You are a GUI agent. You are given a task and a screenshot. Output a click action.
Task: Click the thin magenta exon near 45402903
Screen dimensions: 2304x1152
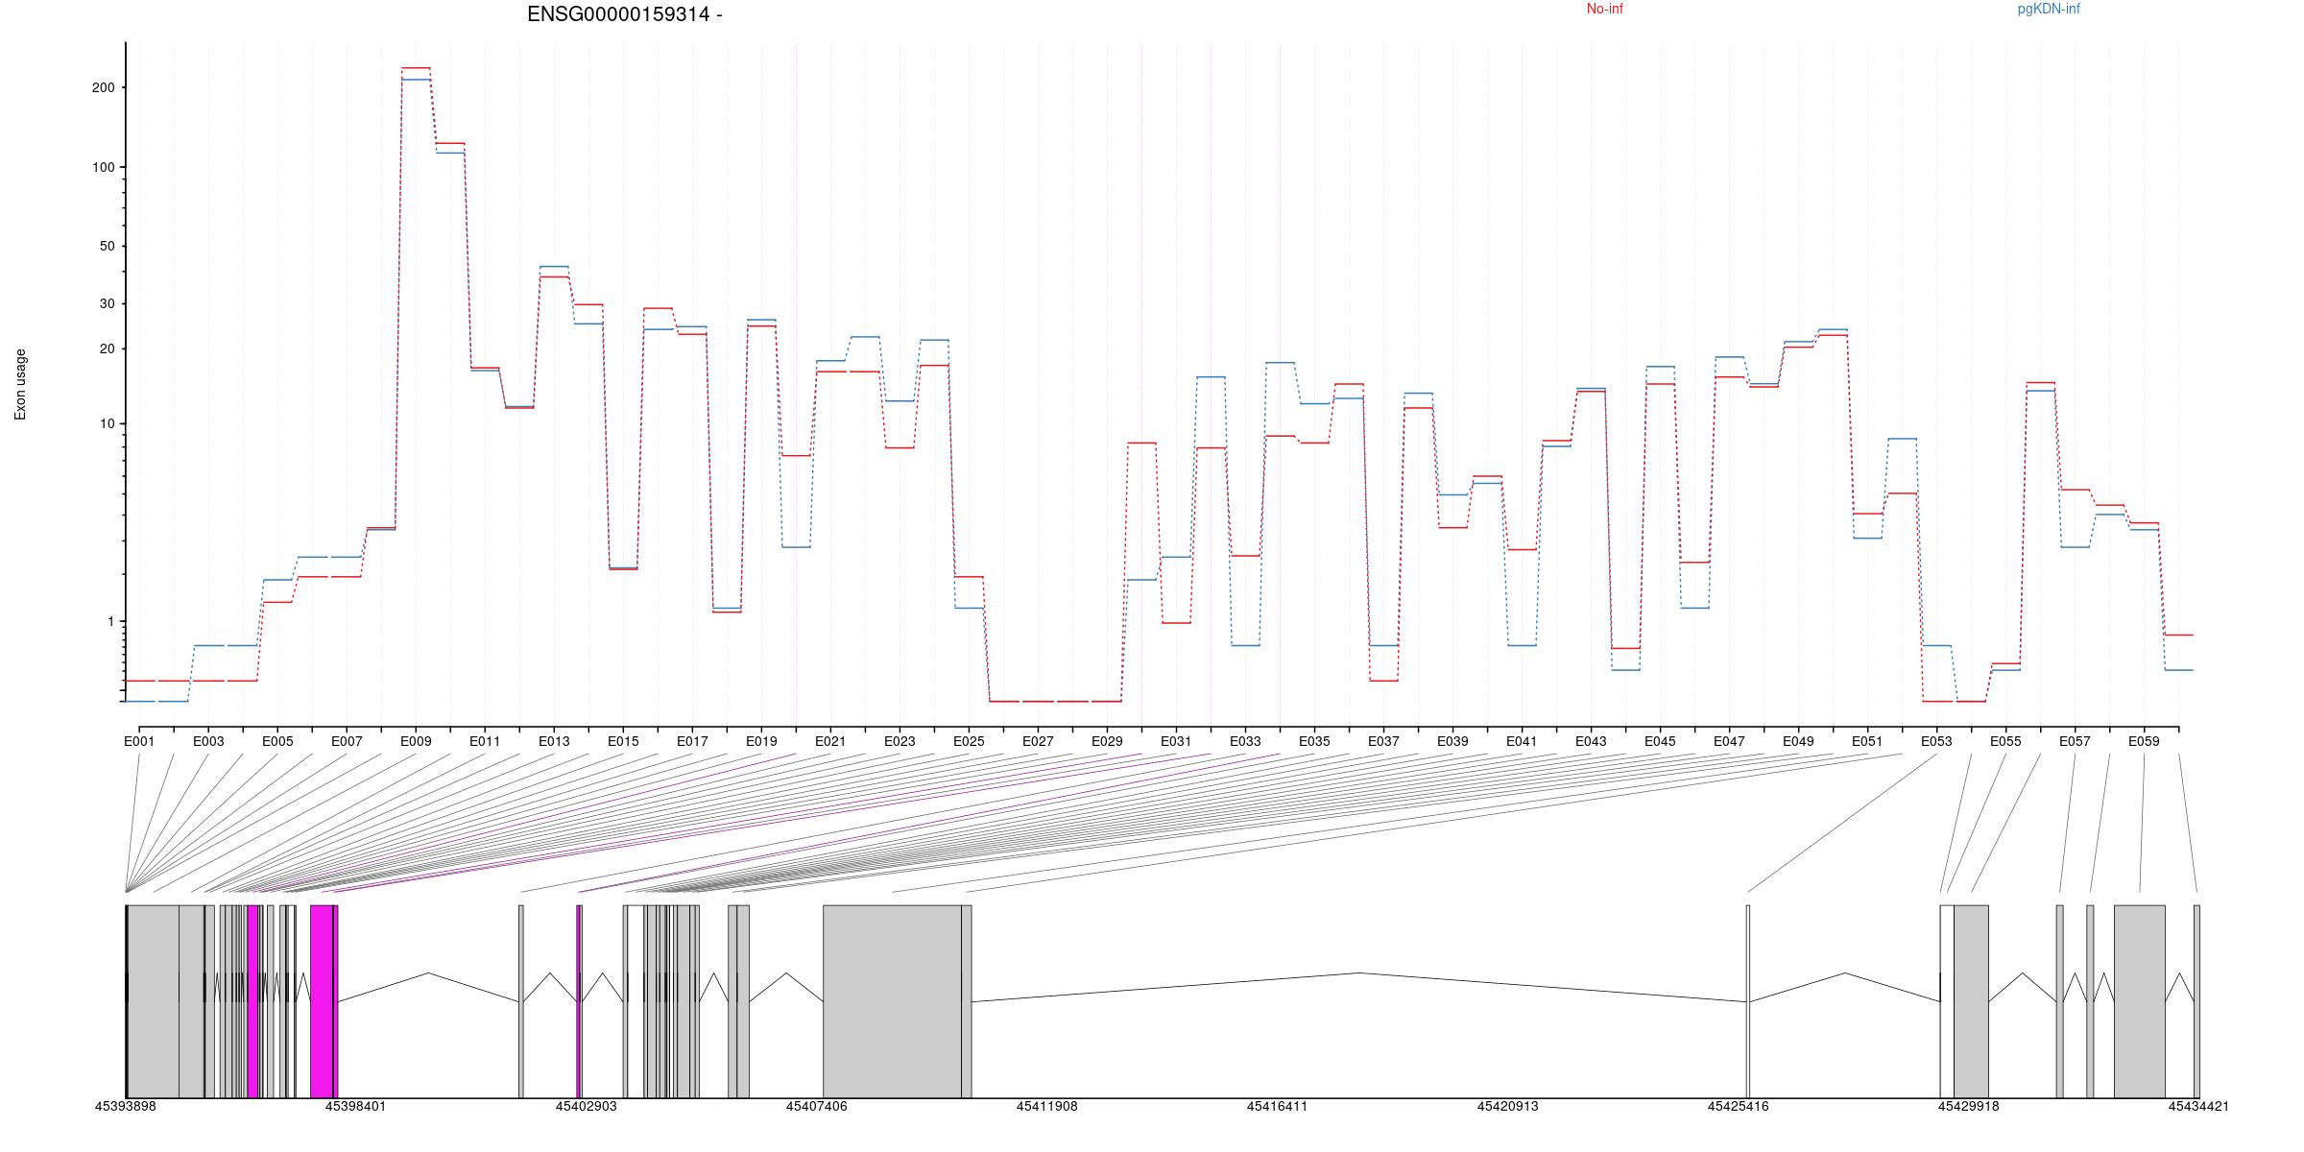(x=579, y=1001)
